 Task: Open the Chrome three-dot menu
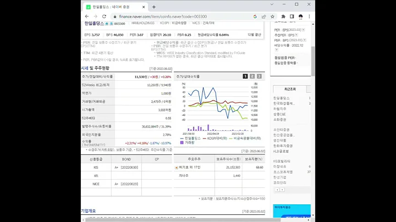tap(309, 16)
